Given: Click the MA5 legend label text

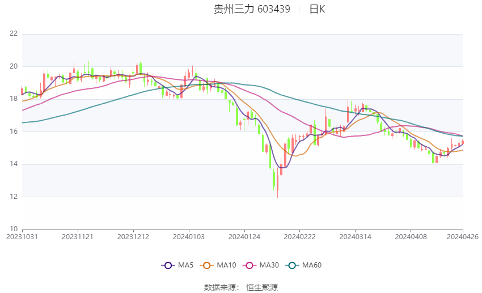Looking at the screenshot, I should (185, 265).
